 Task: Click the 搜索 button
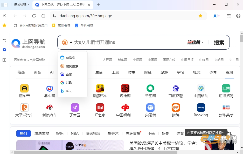tap(219, 43)
